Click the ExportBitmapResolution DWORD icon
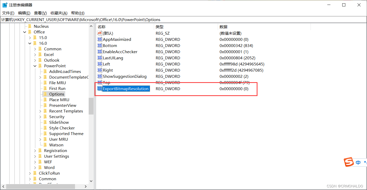 coord(99,89)
